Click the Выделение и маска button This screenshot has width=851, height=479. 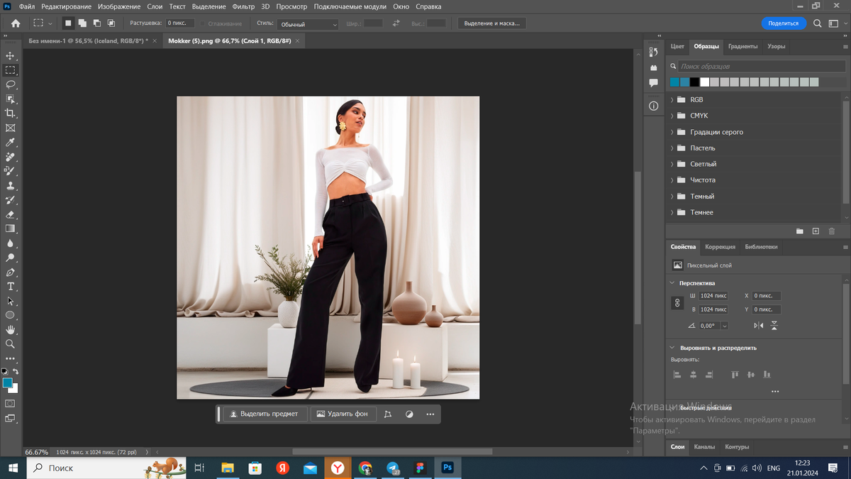pyautogui.click(x=491, y=23)
